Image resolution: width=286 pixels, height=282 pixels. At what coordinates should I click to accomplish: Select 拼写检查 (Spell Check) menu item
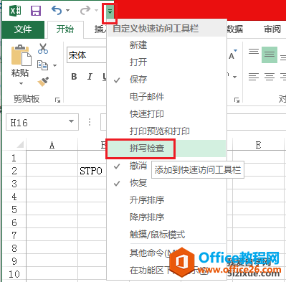[166, 149]
